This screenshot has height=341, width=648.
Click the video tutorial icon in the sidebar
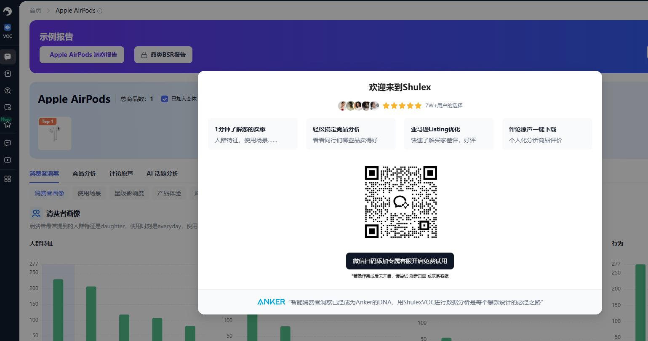8,160
